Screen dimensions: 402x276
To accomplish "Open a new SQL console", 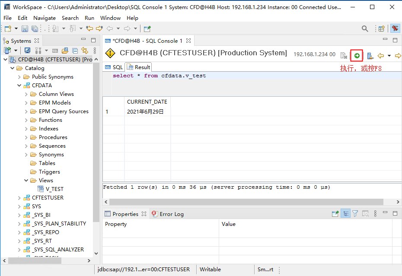I will pyautogui.click(x=55, y=51).
